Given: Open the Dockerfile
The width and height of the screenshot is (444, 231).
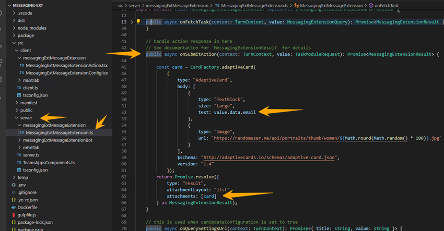Looking at the screenshot, I should tap(28, 207).
